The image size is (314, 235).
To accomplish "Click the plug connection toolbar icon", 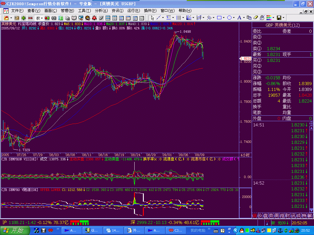I will (101, 18).
